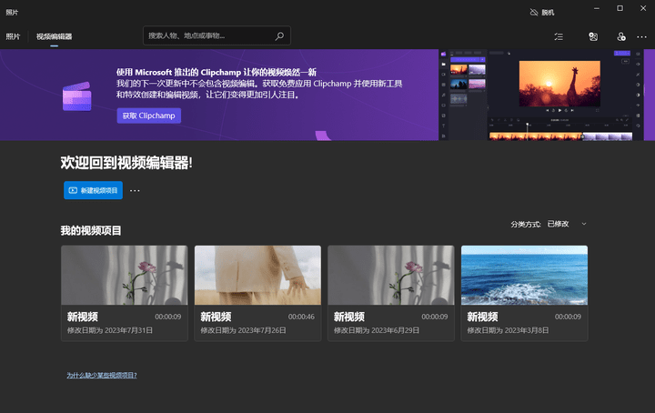Click the 我的视频项目 heading
The width and height of the screenshot is (655, 413).
click(x=91, y=230)
